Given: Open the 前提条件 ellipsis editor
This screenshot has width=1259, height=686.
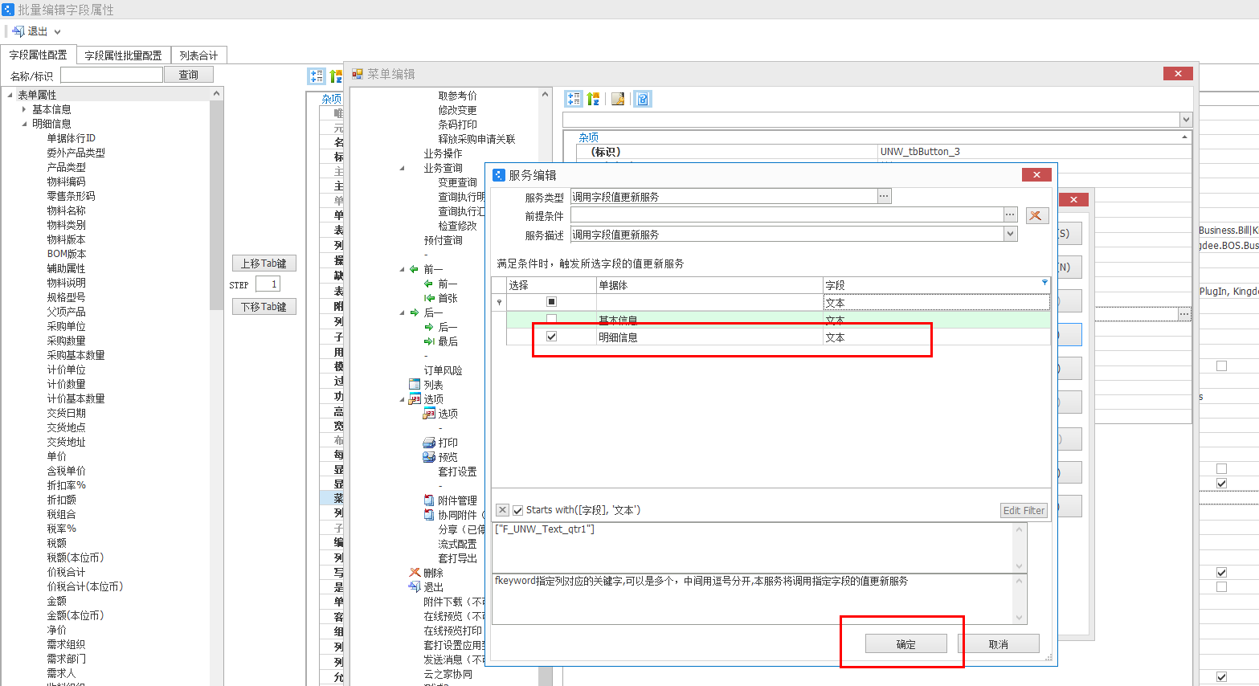Looking at the screenshot, I should pos(1011,214).
